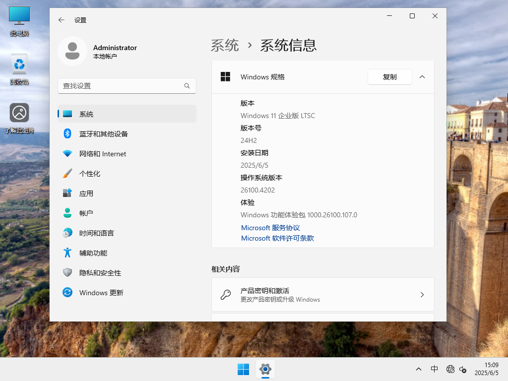Viewport: 508px width, 381px height.
Task: Open the Start menu on the taskbar
Action: coord(243,369)
